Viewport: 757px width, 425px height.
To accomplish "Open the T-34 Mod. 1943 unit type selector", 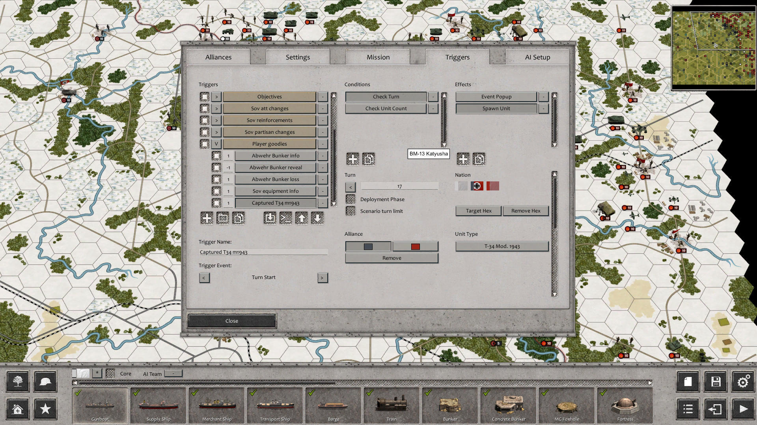I will [502, 246].
